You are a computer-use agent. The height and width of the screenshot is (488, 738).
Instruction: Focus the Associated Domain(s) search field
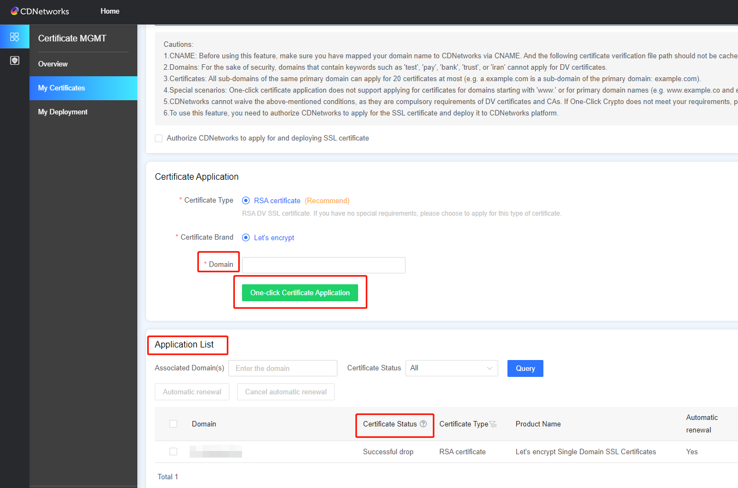point(283,368)
